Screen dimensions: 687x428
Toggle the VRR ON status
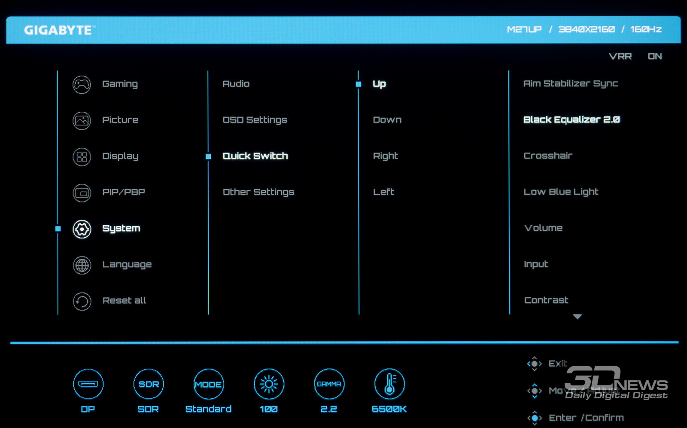point(654,56)
